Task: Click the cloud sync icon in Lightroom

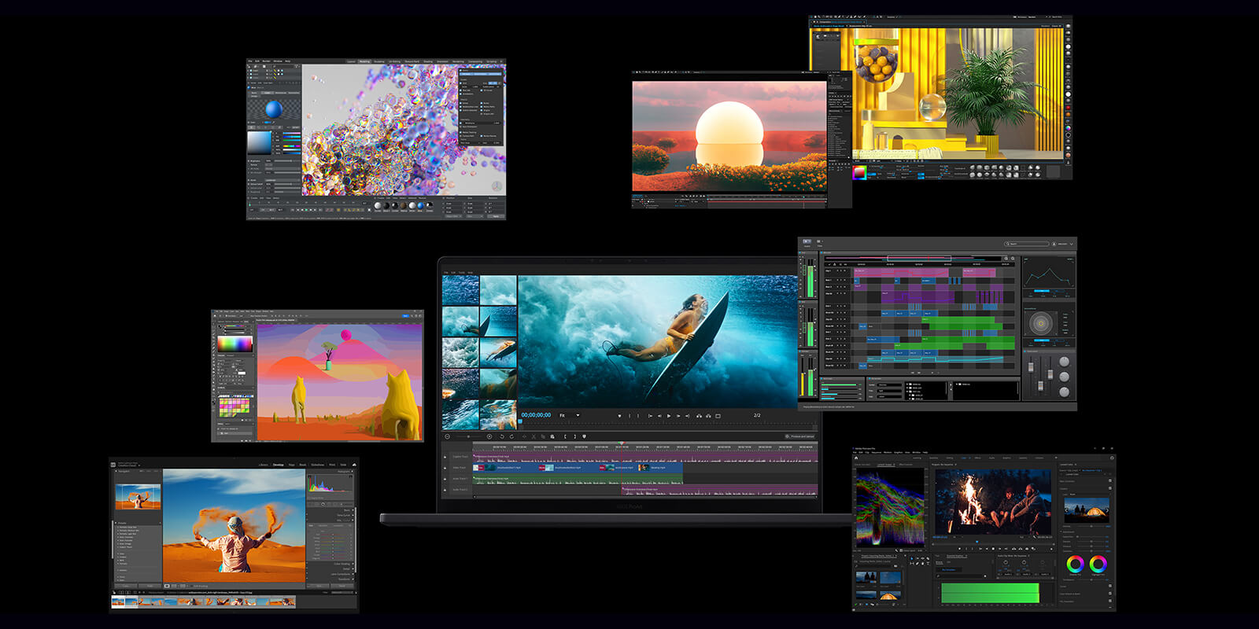Action: (x=354, y=465)
